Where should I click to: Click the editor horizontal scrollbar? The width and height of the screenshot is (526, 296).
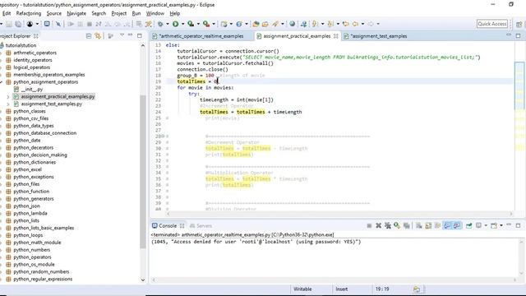pyautogui.click(x=339, y=214)
